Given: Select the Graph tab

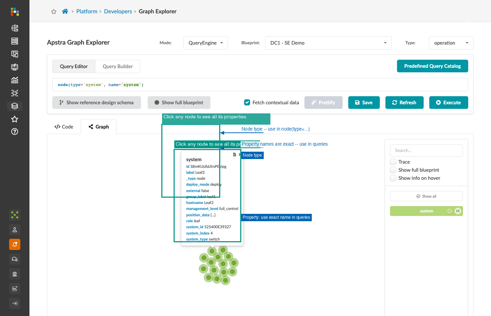Looking at the screenshot, I should coord(99,127).
